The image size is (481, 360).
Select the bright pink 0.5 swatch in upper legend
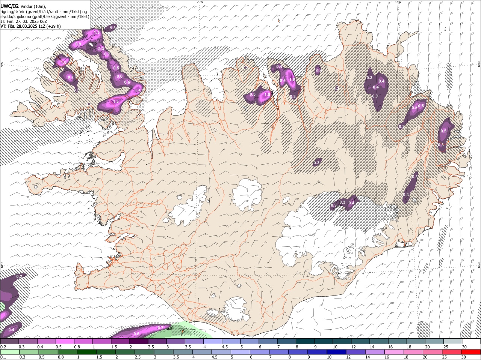point(65,342)
